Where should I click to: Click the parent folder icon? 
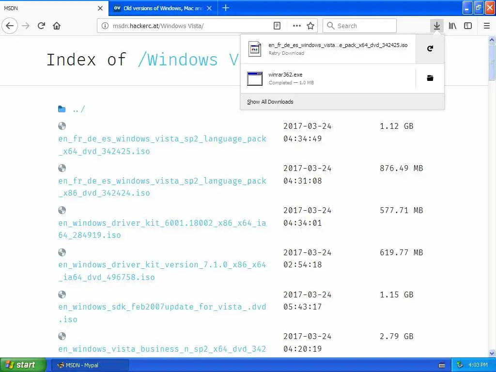pos(62,109)
